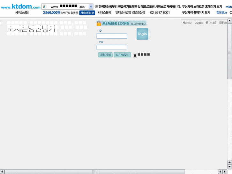Screen dimensions: 232x174
Task: Click the horizontal scrollbar thumb
Action: click(95, 172)
